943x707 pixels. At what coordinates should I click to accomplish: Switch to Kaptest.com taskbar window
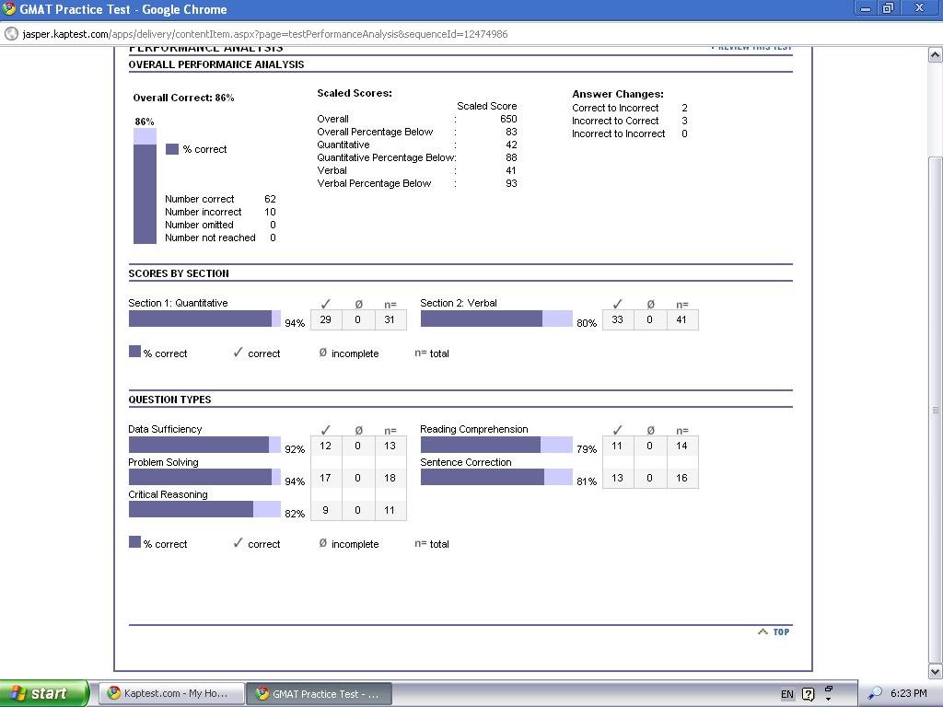click(x=171, y=693)
